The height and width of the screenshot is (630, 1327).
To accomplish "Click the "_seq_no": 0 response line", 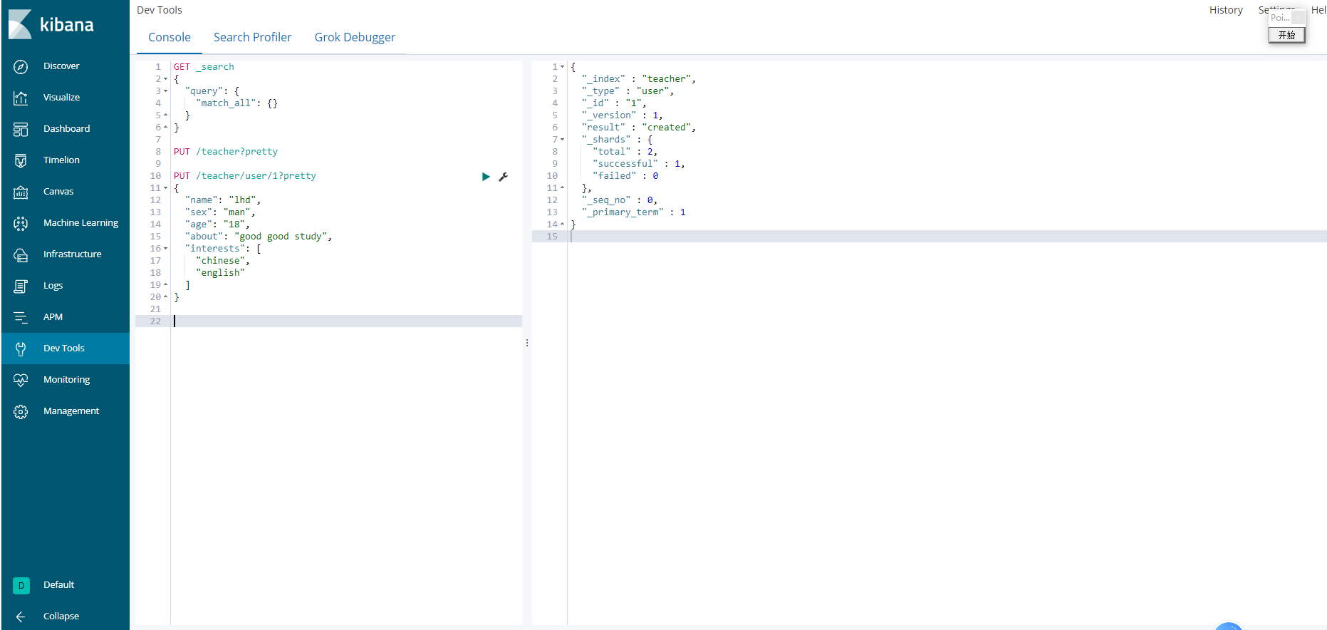I will pos(620,200).
